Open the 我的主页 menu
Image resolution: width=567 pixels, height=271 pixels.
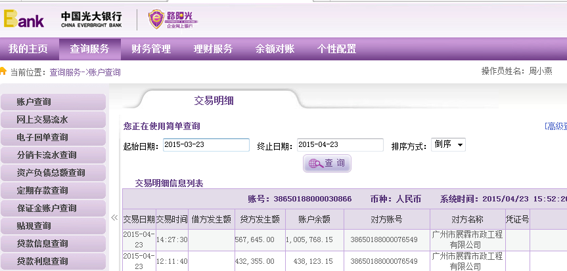[28, 49]
